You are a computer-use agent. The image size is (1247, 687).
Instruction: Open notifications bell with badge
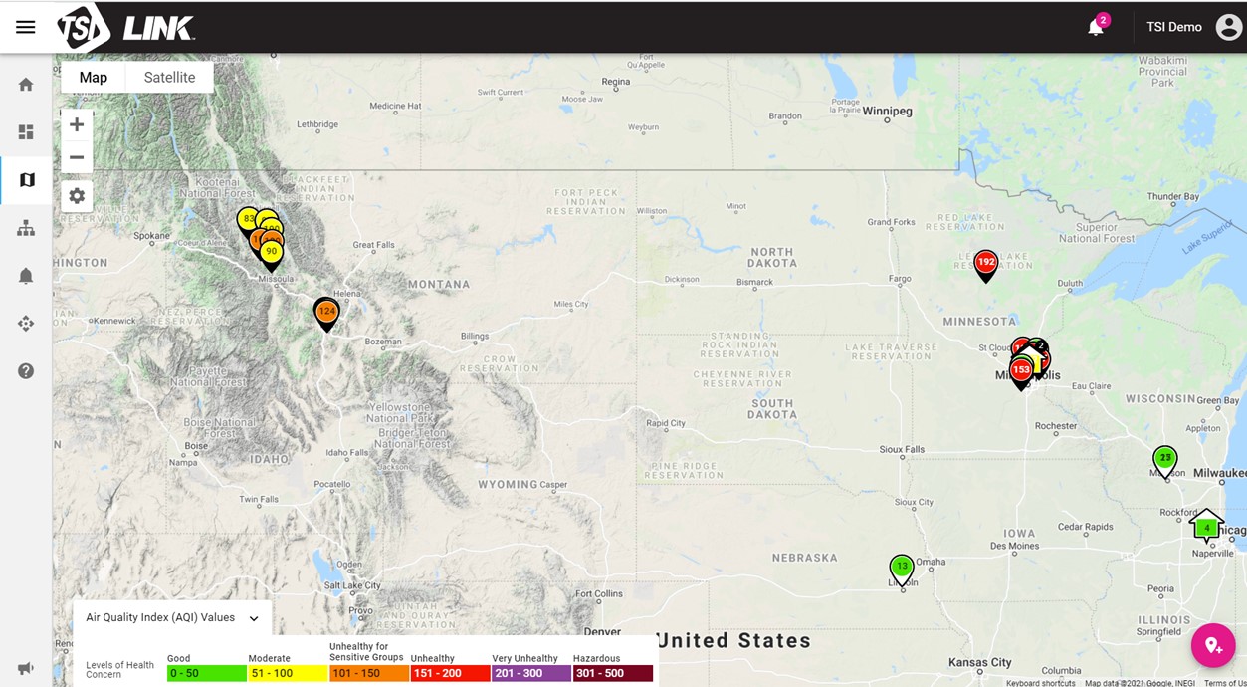coord(1096,27)
